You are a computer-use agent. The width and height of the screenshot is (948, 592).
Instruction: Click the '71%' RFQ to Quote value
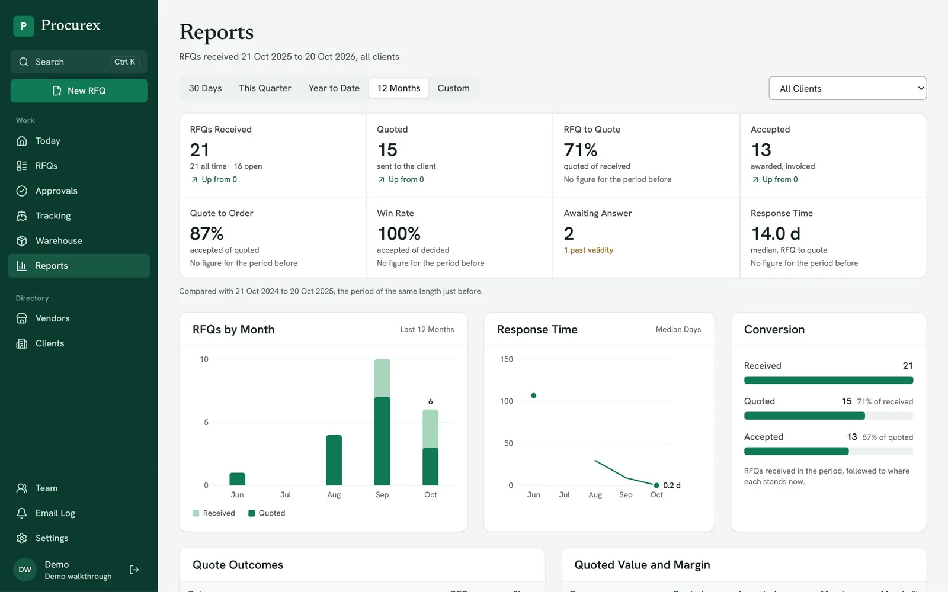coord(581,150)
